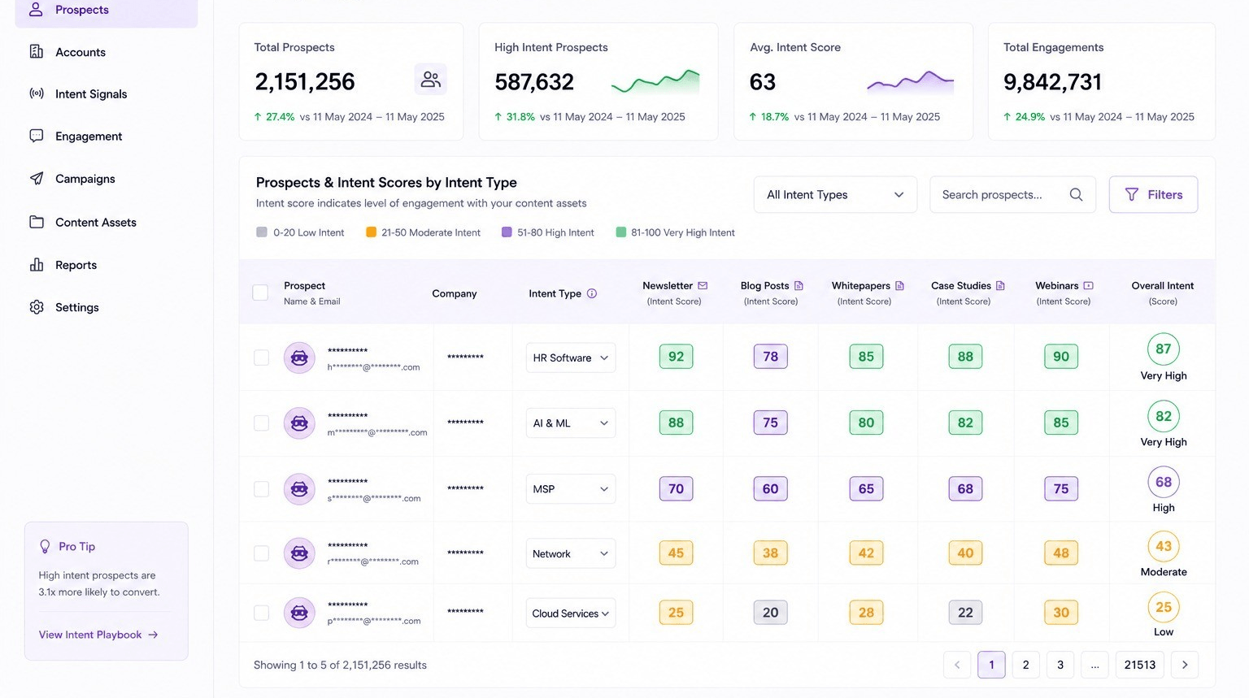The height and width of the screenshot is (698, 1249).
Task: Open the MSP intent type dropdown
Action: pos(571,488)
